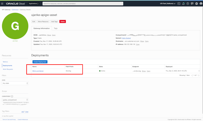
Task: Copy the IP address
Action: click(138, 44)
